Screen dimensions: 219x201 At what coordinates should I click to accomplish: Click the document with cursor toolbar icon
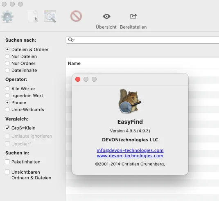click(x=33, y=16)
